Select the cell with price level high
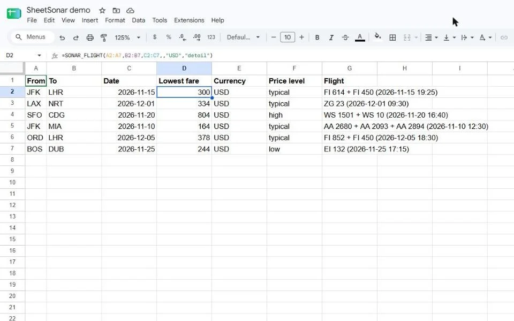514x321 pixels. tap(294, 115)
